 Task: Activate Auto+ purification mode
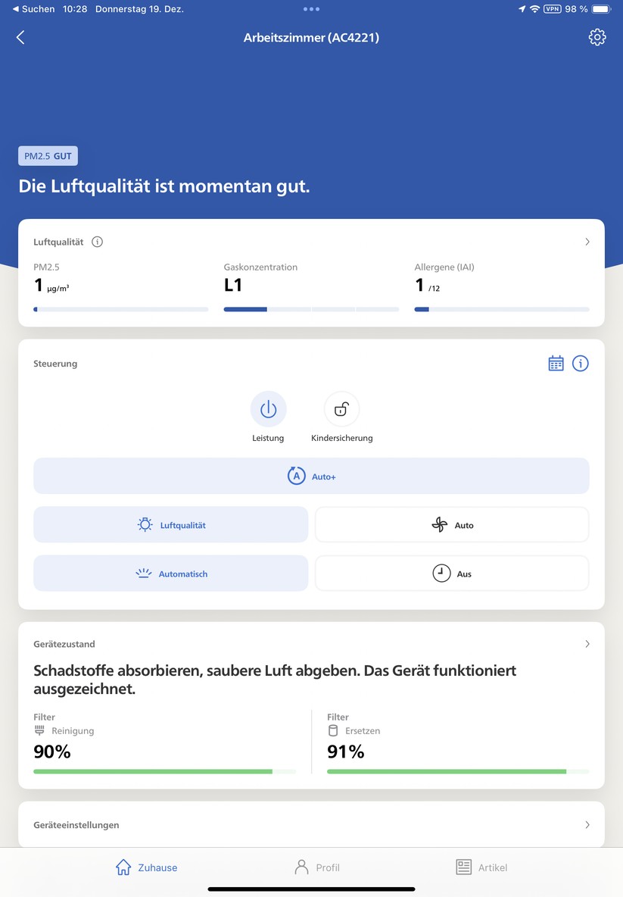click(x=311, y=475)
